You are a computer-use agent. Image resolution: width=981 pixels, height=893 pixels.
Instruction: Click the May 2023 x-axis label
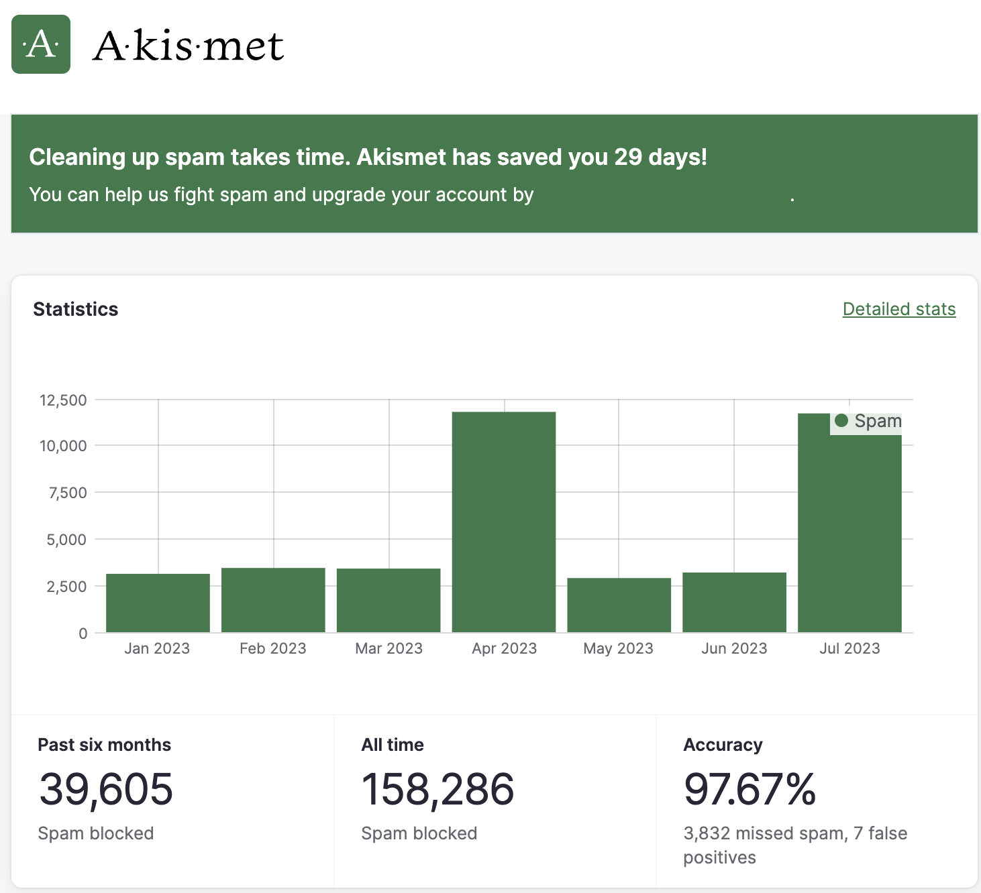(x=618, y=648)
